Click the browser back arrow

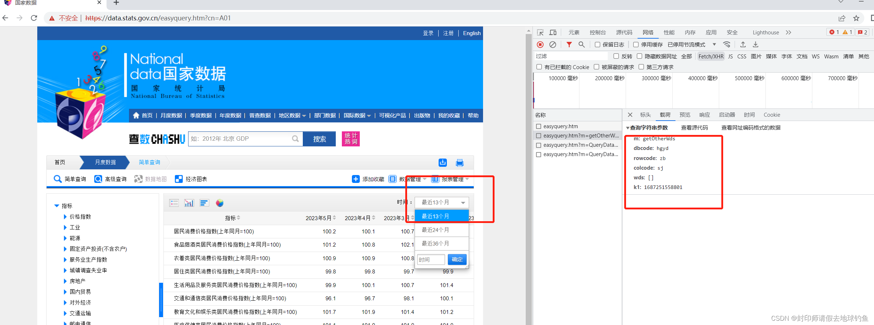tap(5, 18)
